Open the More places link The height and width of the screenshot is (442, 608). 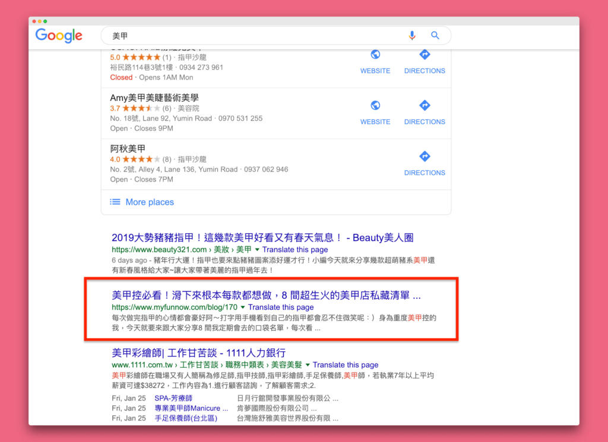click(150, 202)
